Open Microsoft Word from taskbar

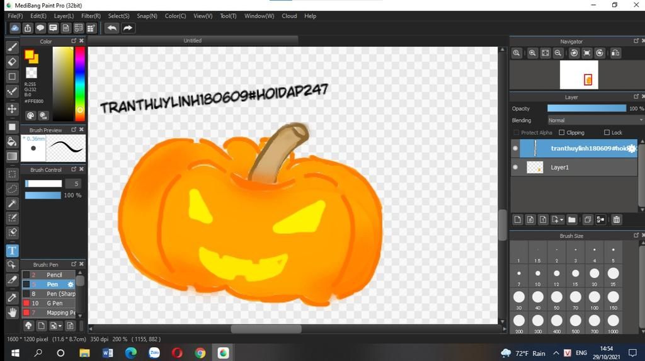point(108,353)
